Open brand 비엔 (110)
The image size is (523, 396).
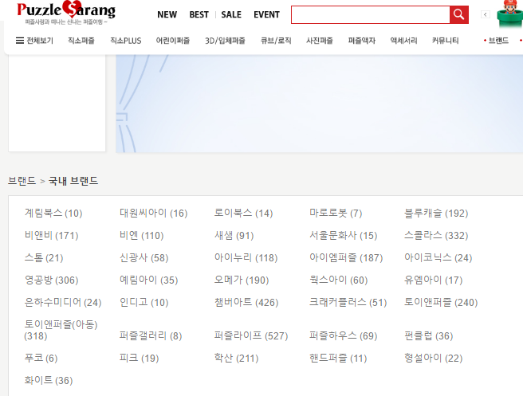[141, 235]
